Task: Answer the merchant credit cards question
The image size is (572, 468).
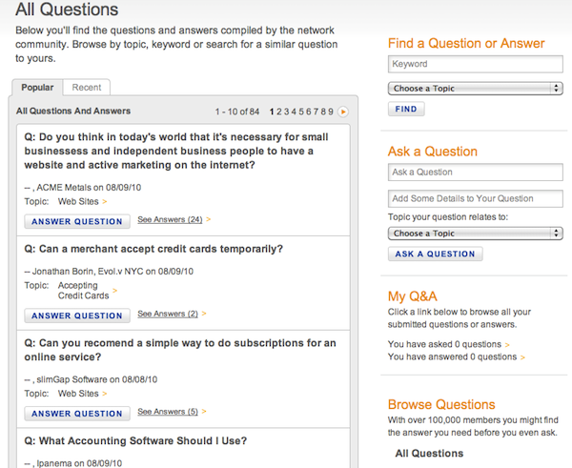Action: (77, 315)
